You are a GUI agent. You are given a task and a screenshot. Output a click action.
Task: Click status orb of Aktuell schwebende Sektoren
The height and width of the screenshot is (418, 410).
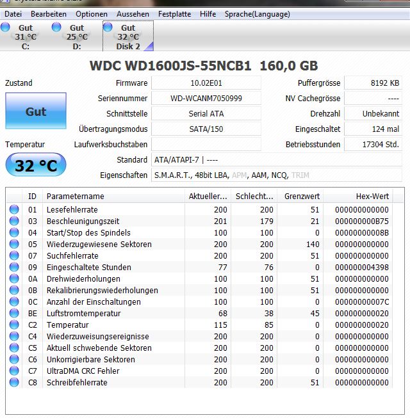tap(14, 348)
